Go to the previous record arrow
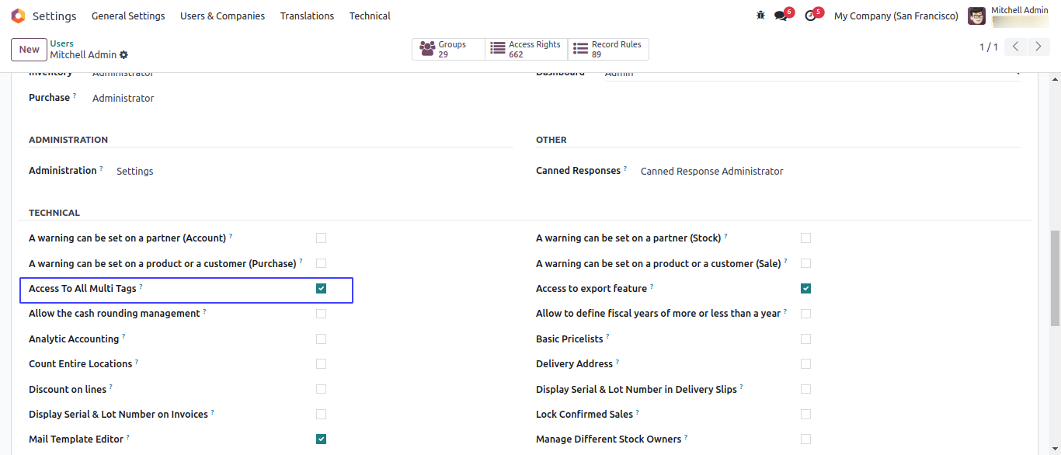 [1016, 47]
